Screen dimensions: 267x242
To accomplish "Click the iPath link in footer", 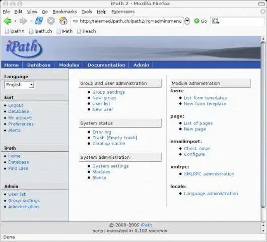I will [147, 225].
